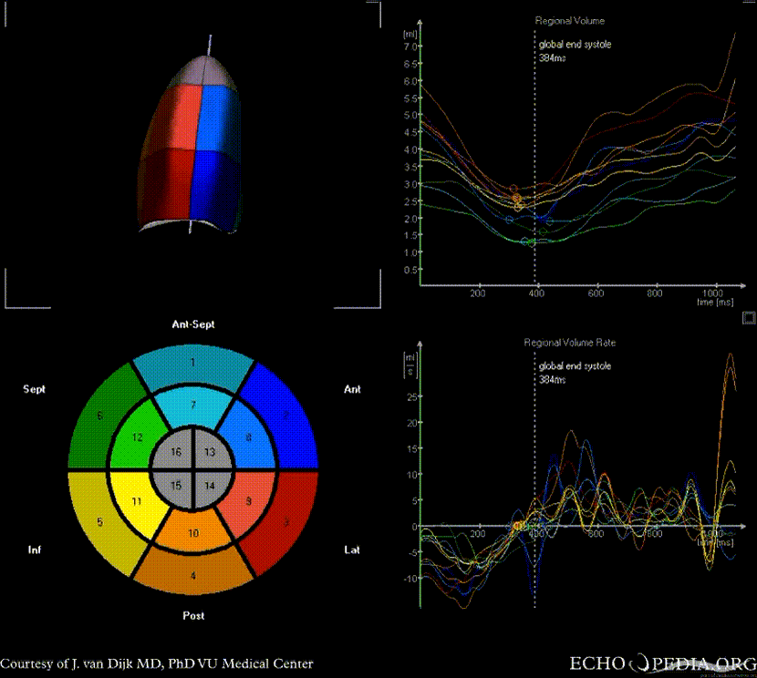Choose mid segment 10 in bullseye
Image resolution: width=757 pixels, height=678 pixels.
tap(192, 534)
